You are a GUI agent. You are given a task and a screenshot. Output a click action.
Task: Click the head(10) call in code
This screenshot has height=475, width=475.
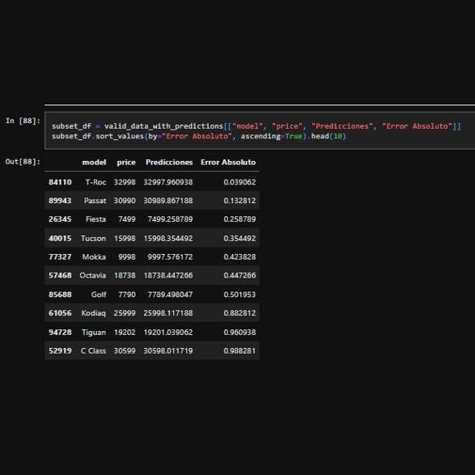(x=329, y=136)
